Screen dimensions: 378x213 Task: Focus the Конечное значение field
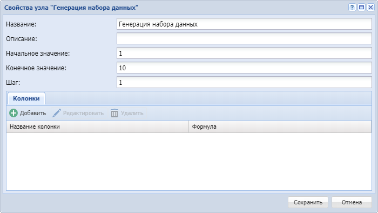[x=244, y=68]
